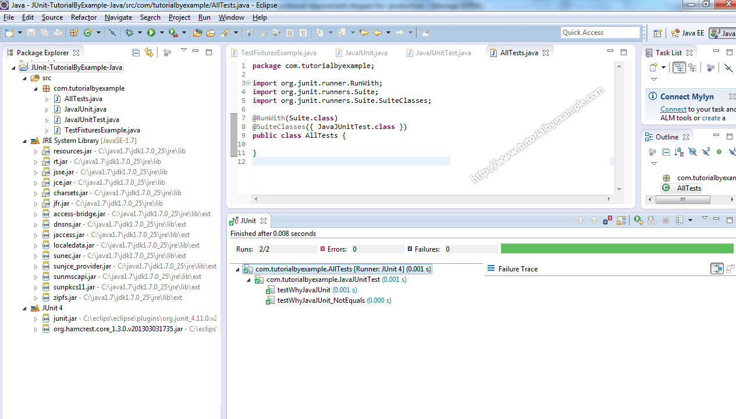Toggle Show Failures Only in JUnit view

pos(608,220)
